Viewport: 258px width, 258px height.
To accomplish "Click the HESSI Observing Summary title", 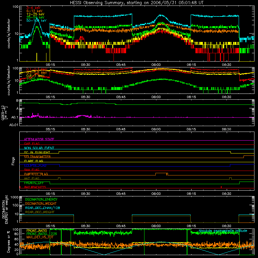I will pos(136,3).
